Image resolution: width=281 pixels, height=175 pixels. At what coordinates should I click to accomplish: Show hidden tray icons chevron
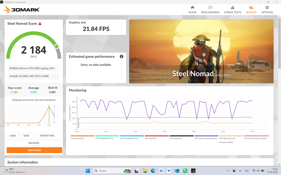pyautogui.click(x=228, y=171)
